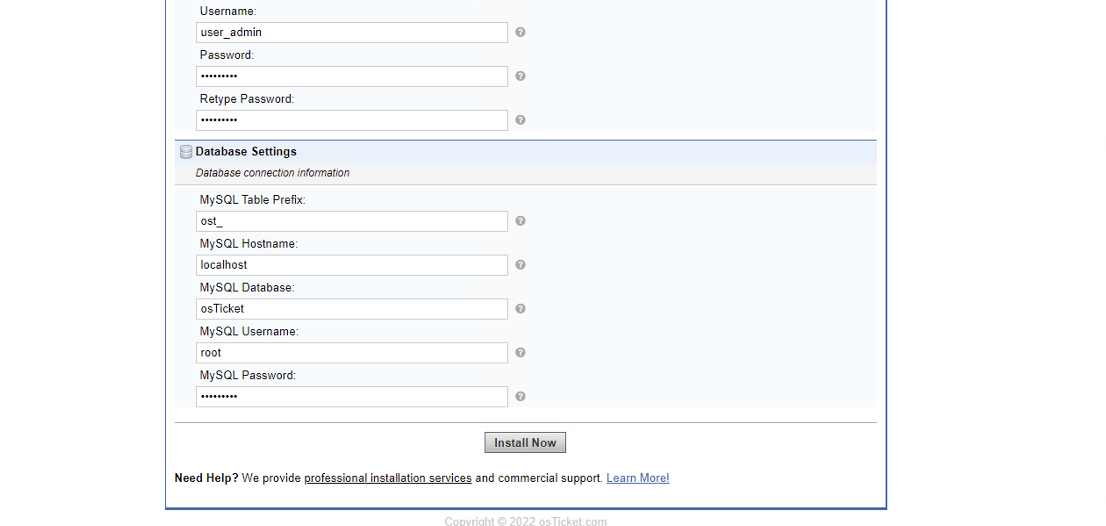
Task: Select the MySQL Username input field
Action: click(x=352, y=352)
